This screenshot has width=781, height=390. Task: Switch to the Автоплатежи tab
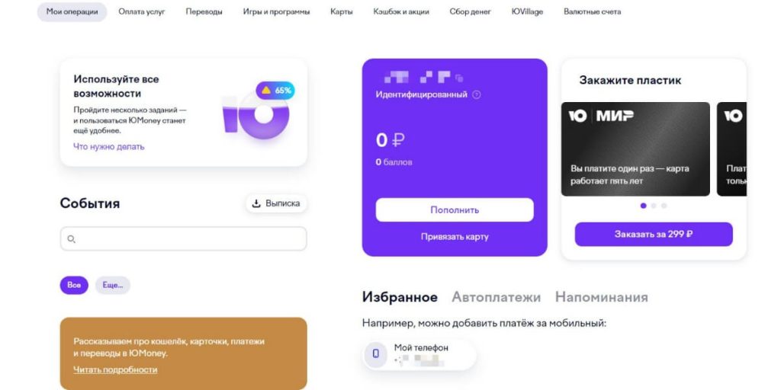[x=496, y=297]
